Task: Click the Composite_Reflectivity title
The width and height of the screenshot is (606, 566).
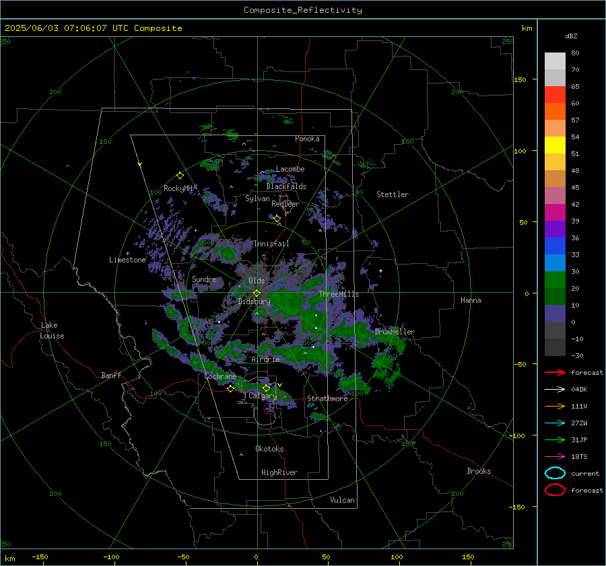Action: (302, 10)
